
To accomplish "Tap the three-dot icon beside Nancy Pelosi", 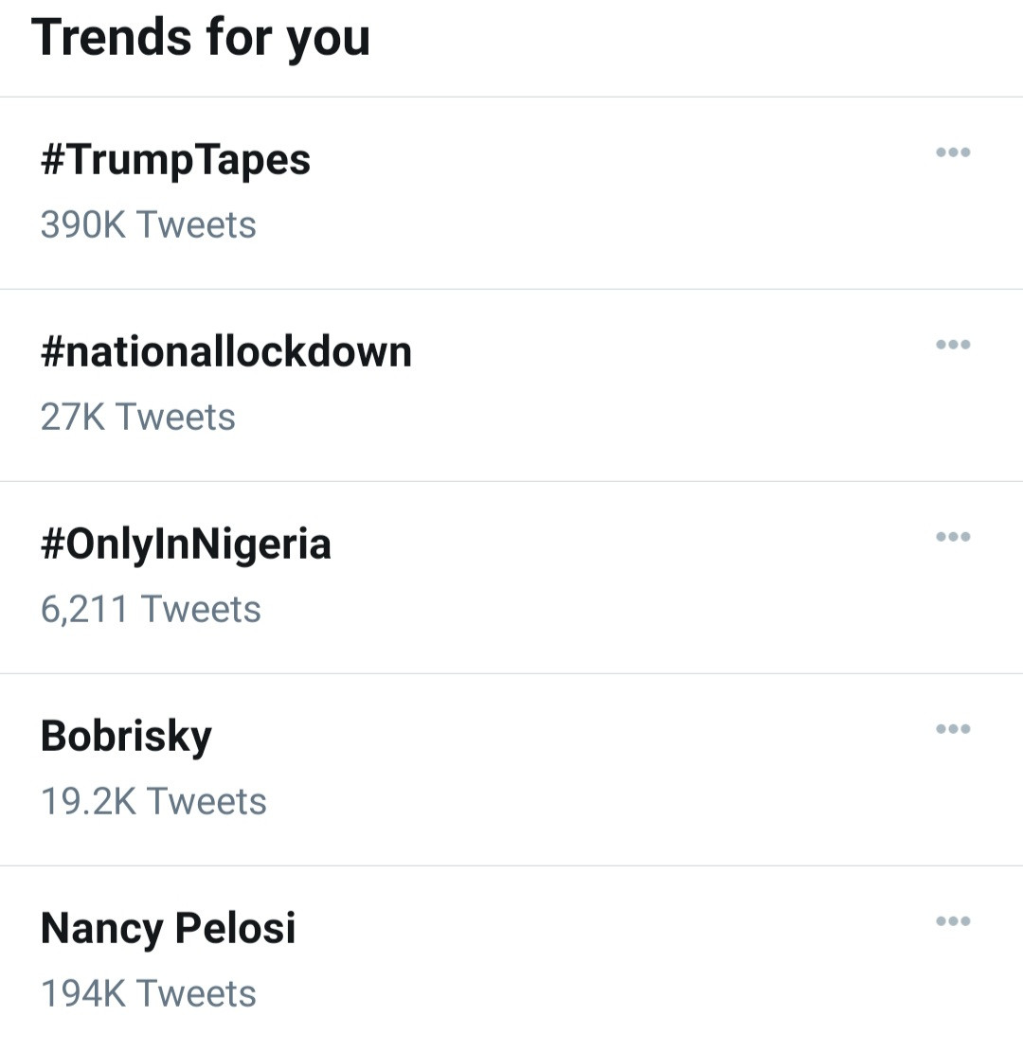I will (x=952, y=921).
